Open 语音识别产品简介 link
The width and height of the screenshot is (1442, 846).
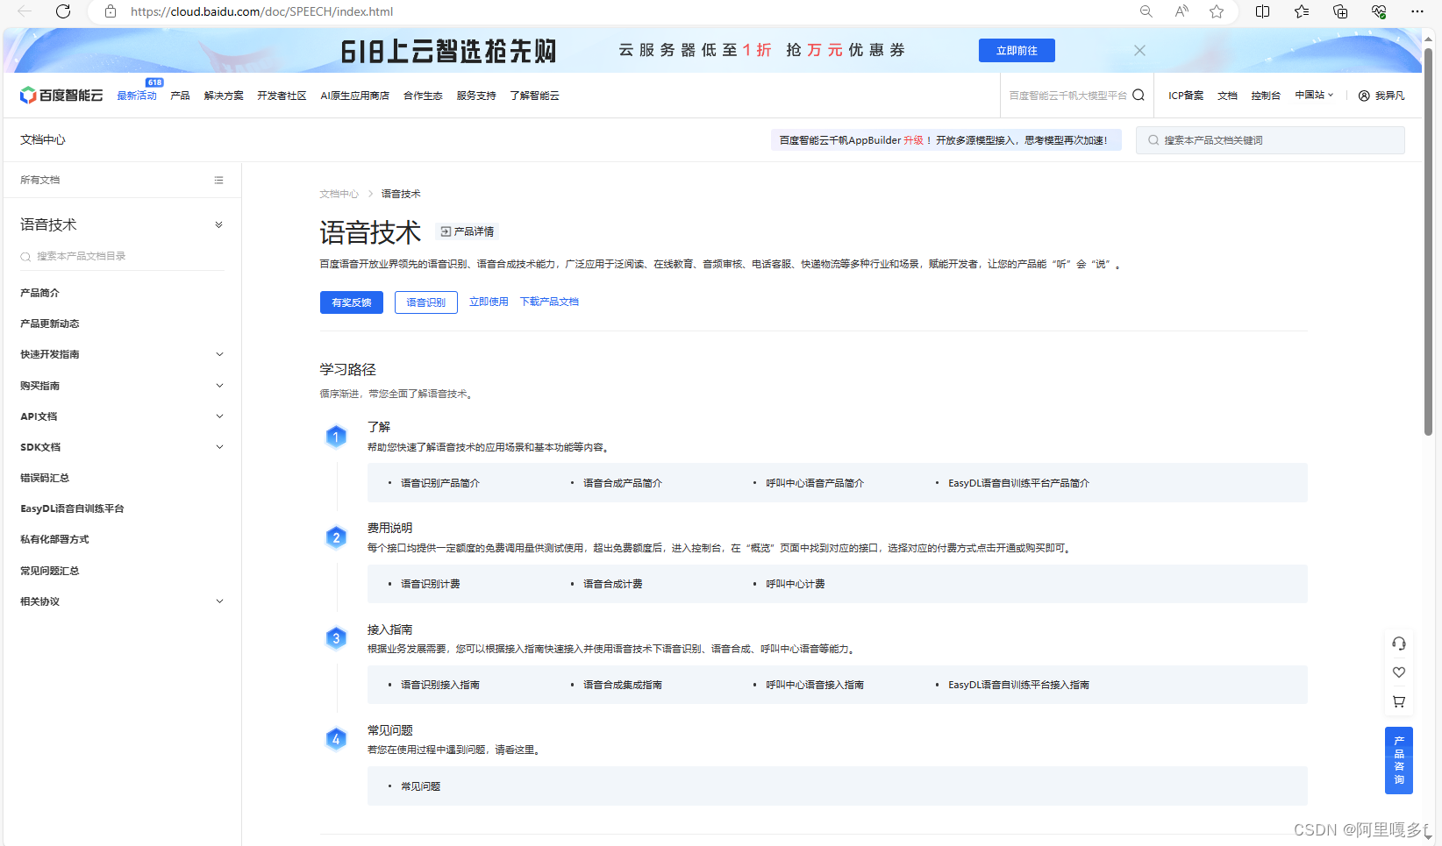[x=440, y=483]
